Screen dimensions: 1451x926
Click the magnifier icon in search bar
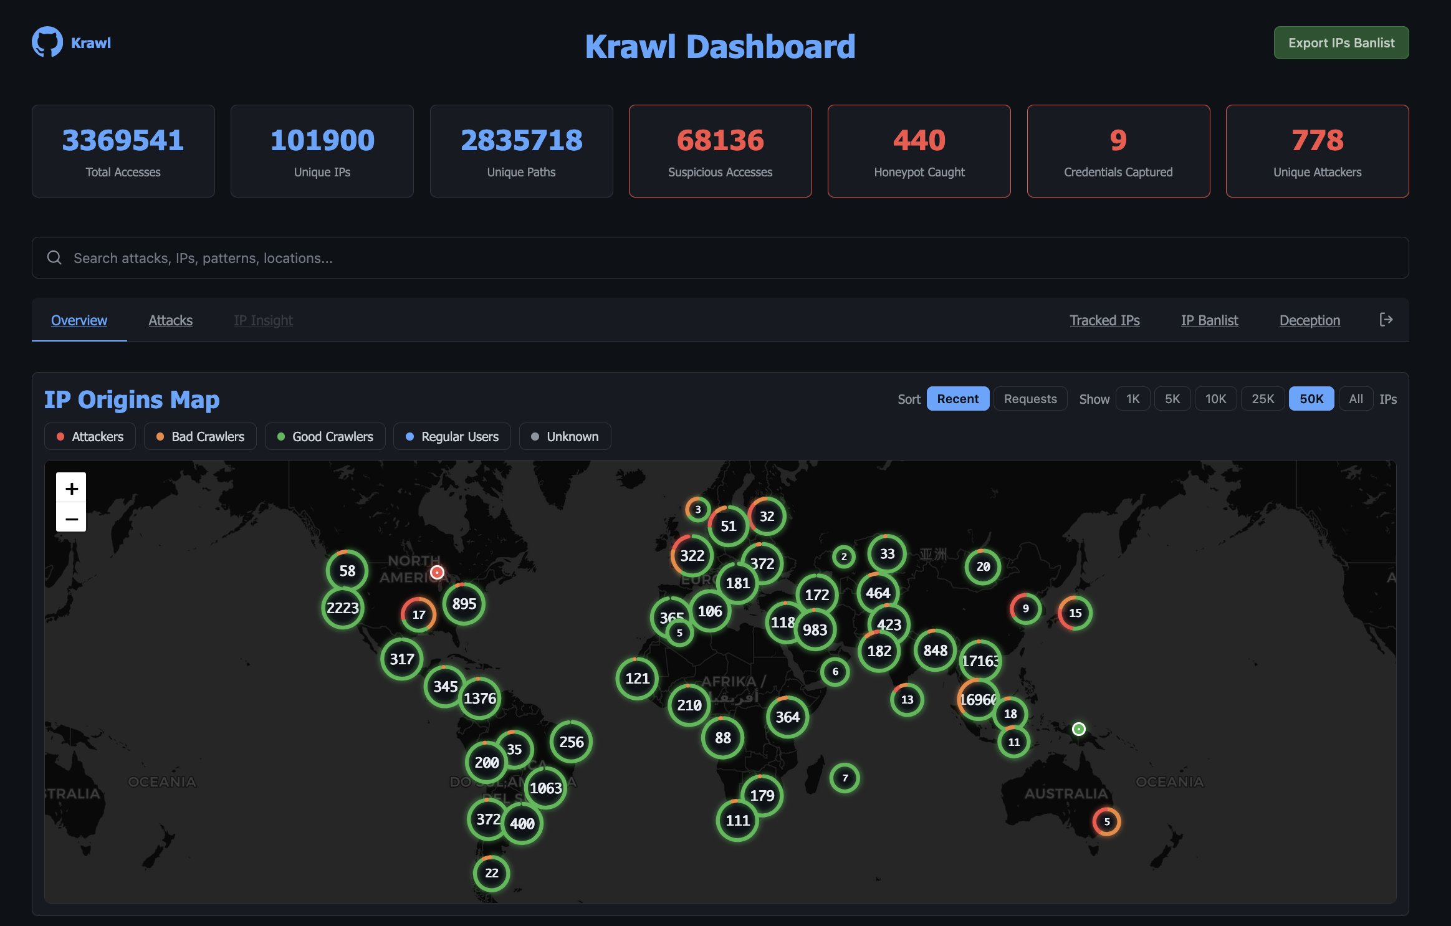(54, 257)
